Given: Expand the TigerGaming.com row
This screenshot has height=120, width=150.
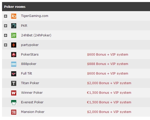Looking at the screenshot, I should 6,16.
